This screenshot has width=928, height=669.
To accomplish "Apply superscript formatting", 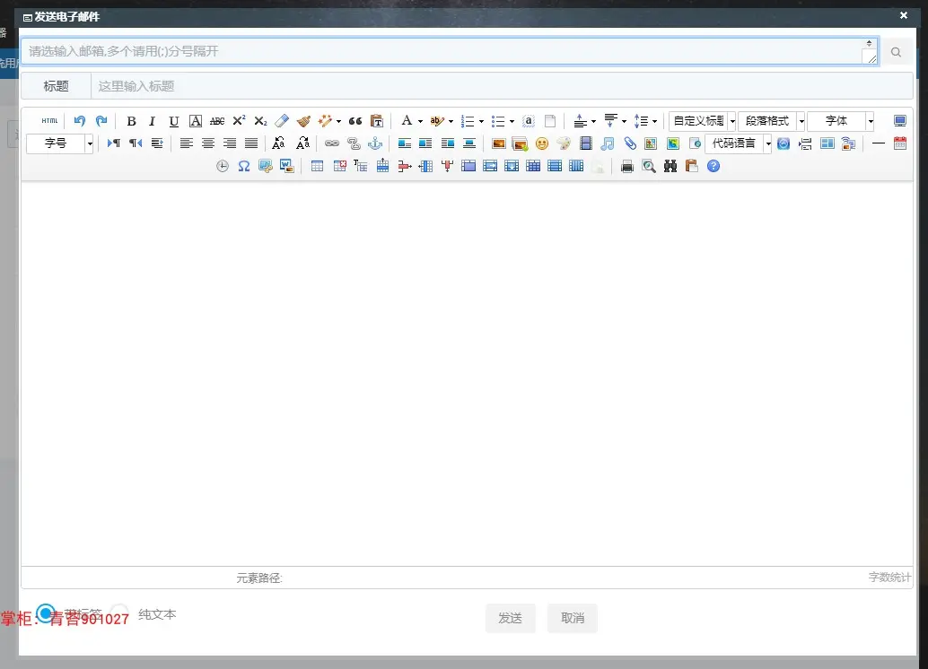I will click(x=239, y=121).
